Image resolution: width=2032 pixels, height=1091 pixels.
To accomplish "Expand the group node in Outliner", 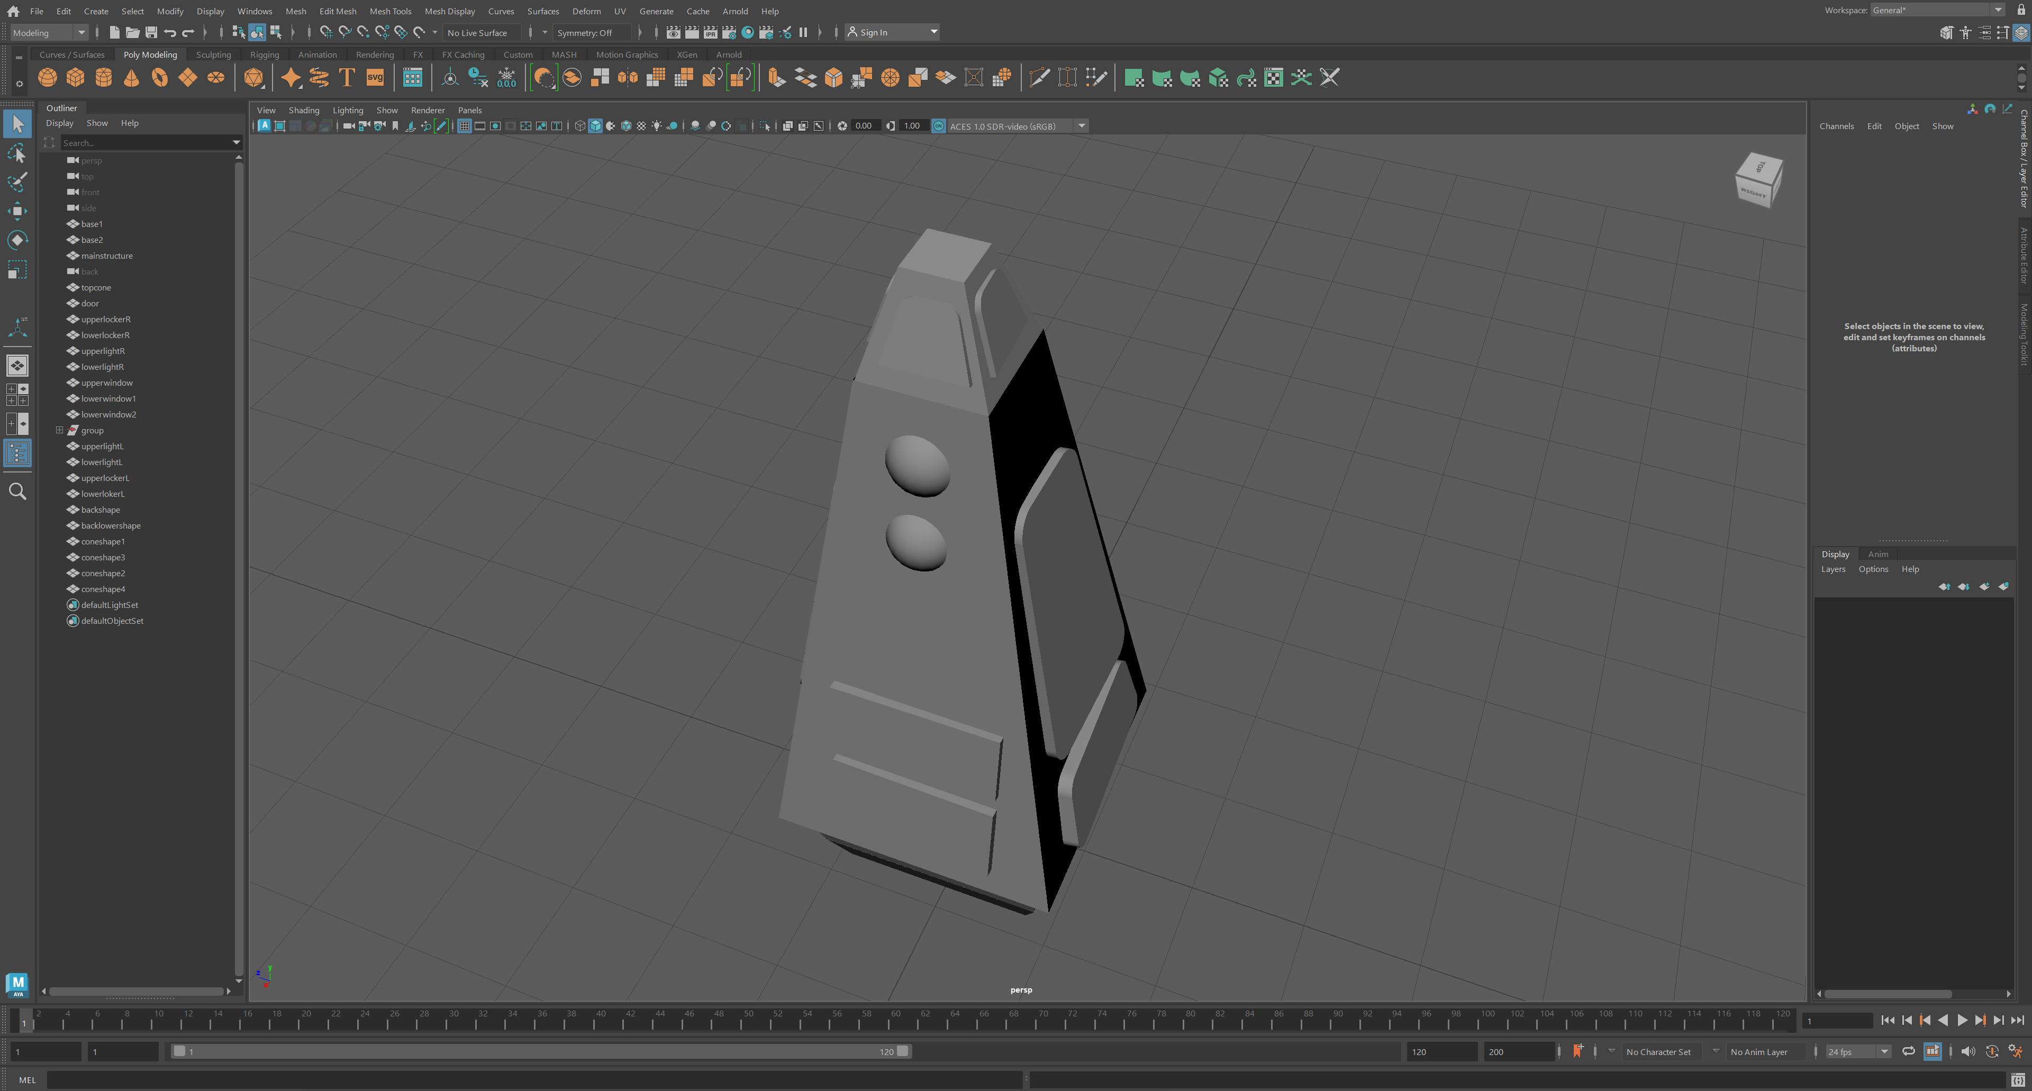I will [x=59, y=430].
